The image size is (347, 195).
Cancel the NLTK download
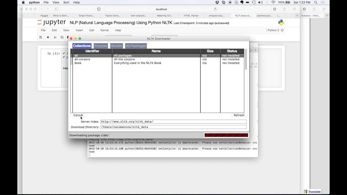(x=78, y=115)
